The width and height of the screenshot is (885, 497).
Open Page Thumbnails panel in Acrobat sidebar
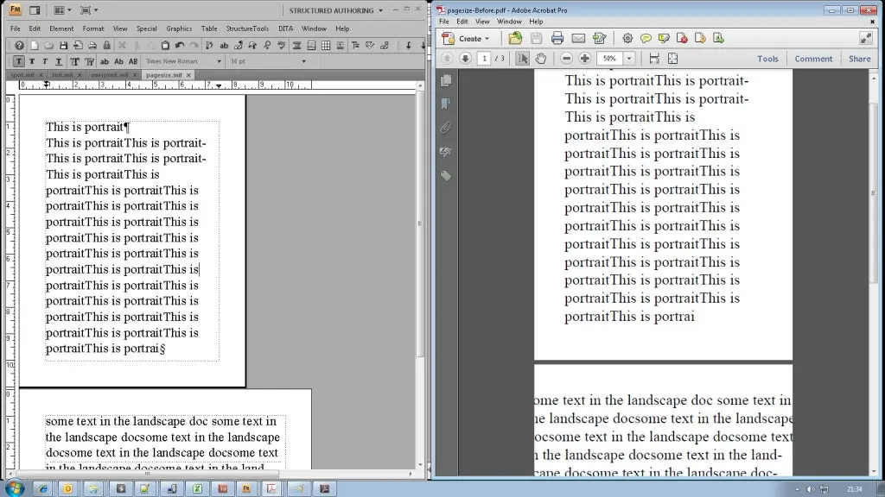(x=446, y=80)
